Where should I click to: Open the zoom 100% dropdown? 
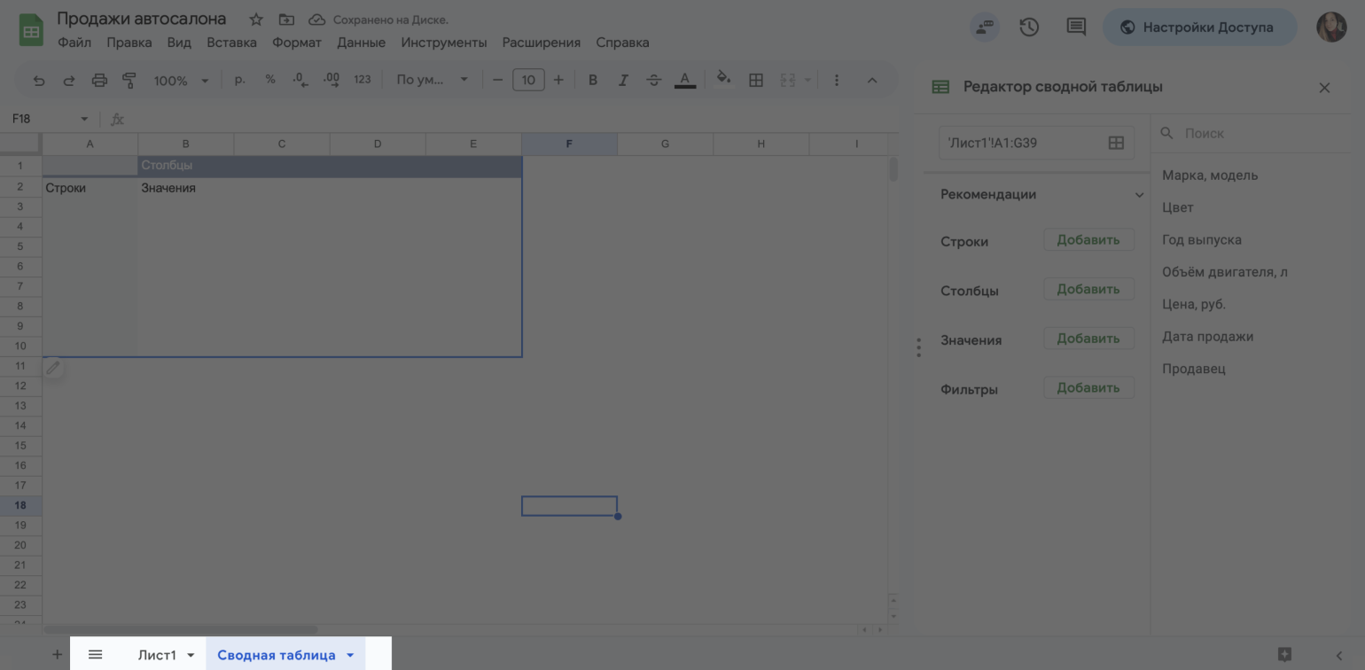pos(181,81)
